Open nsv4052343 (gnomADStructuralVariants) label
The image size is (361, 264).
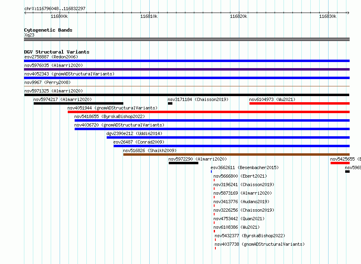pyautogui.click(x=69, y=74)
